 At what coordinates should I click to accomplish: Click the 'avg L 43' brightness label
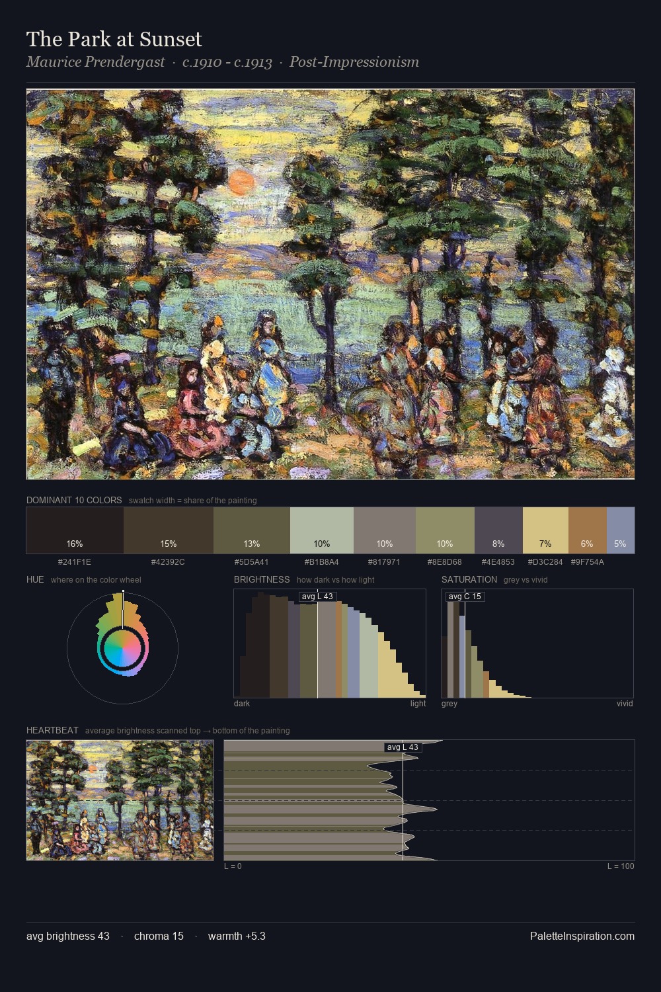click(317, 597)
